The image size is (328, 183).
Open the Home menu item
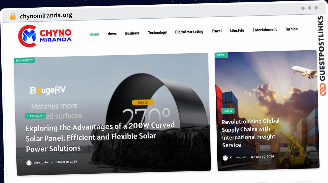pyautogui.click(x=94, y=34)
